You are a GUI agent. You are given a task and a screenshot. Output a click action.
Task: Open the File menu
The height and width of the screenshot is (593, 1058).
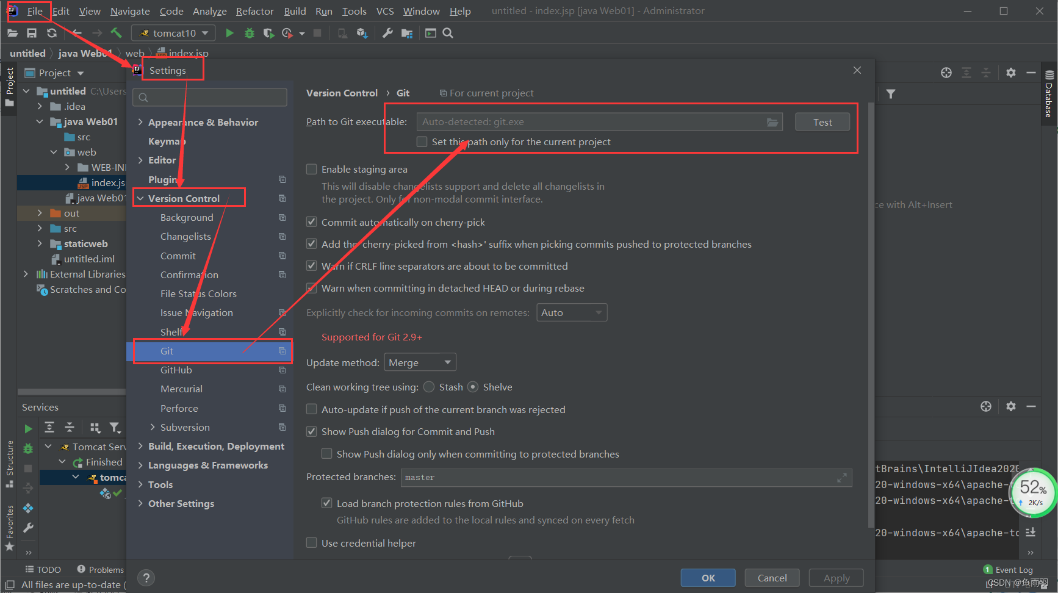coord(35,11)
